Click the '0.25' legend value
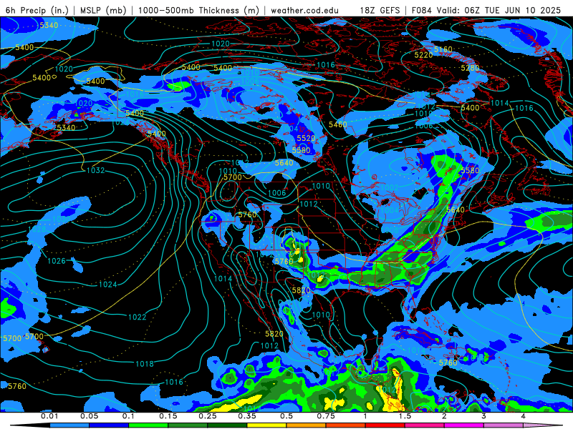573x429 pixels. pos(208,416)
